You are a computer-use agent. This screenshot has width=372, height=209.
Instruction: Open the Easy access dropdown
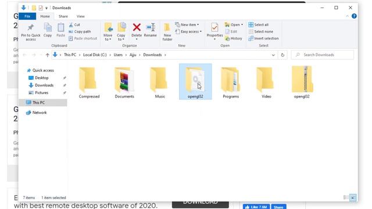click(188, 31)
